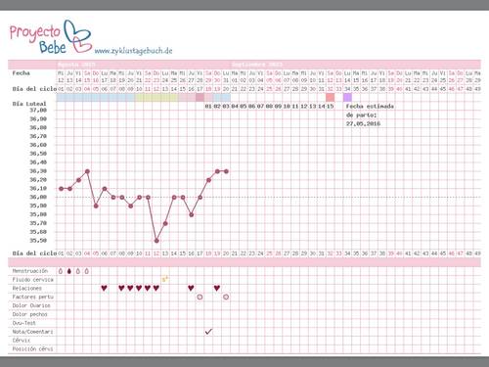Screen dimensions: 489x367
Task: Click the orange cervical fluid symbol
Action: pos(165,279)
